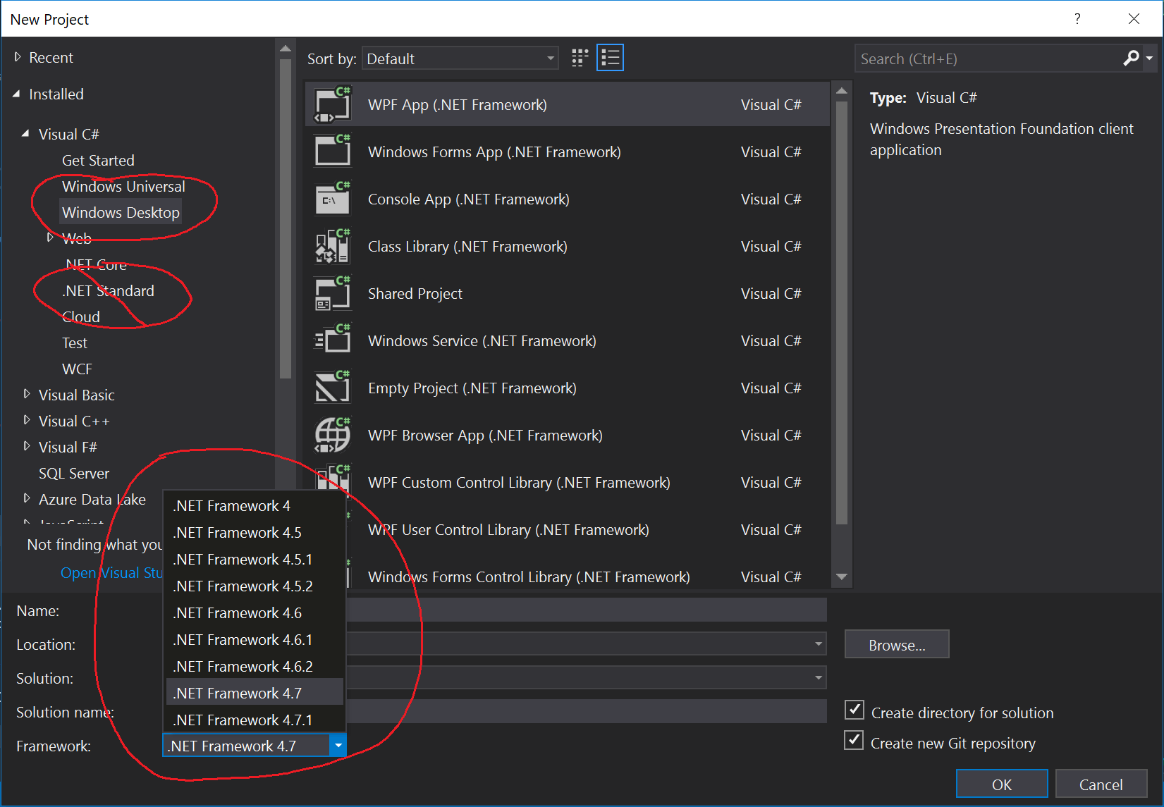Click the OK button
The width and height of the screenshot is (1164, 807).
point(1002,784)
